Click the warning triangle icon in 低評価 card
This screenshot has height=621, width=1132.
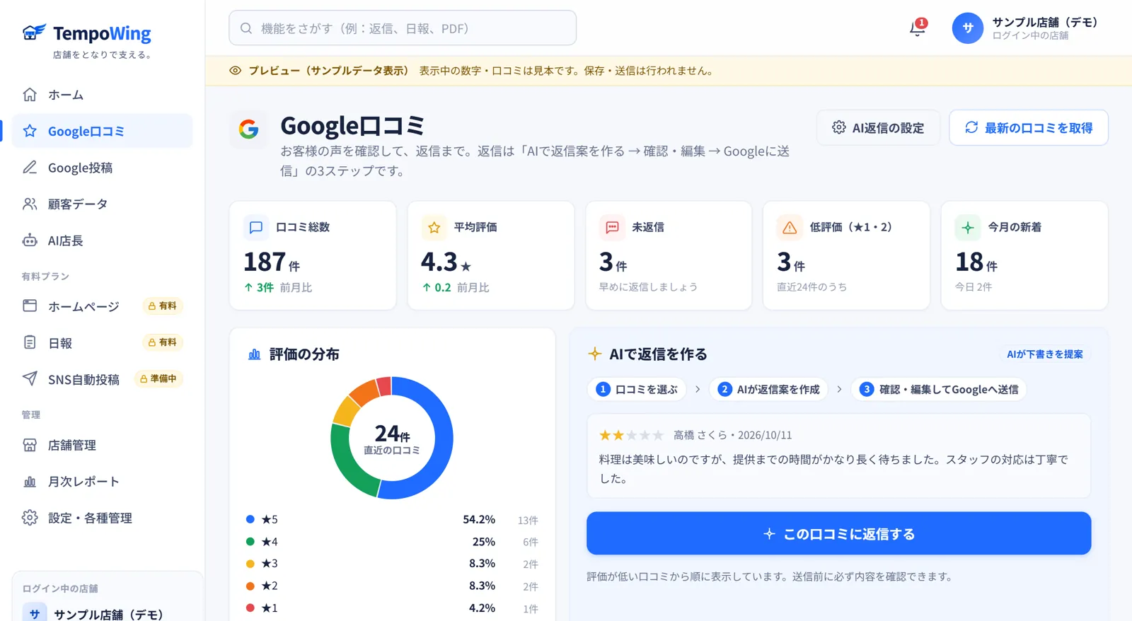tap(790, 227)
